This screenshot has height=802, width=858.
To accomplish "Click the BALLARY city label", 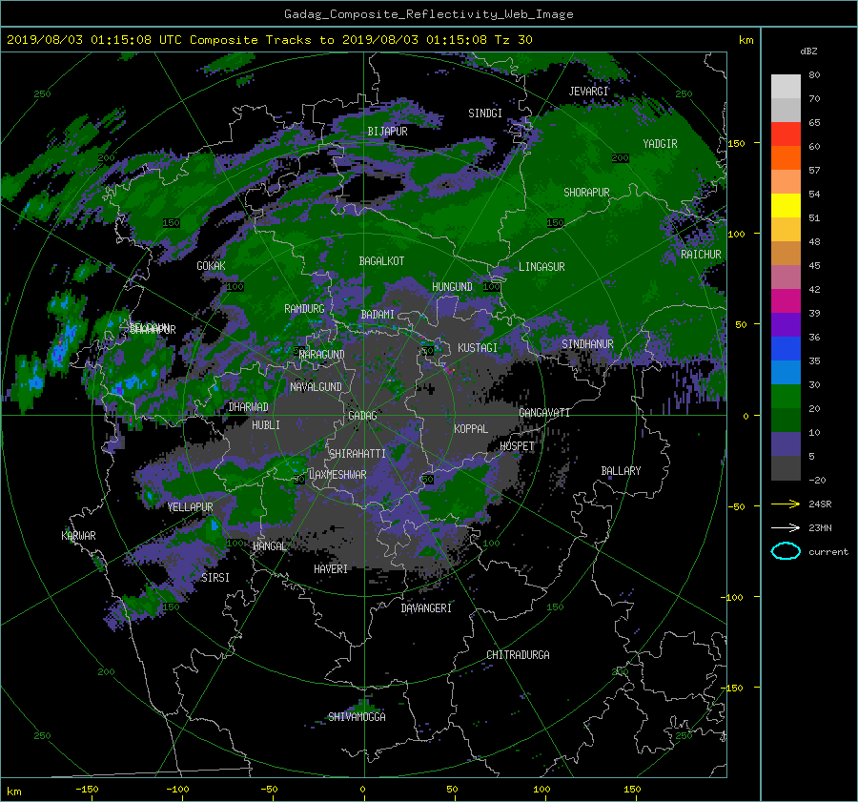I will [621, 471].
